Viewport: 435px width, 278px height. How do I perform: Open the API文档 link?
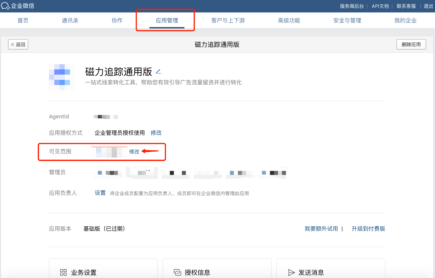pos(380,6)
